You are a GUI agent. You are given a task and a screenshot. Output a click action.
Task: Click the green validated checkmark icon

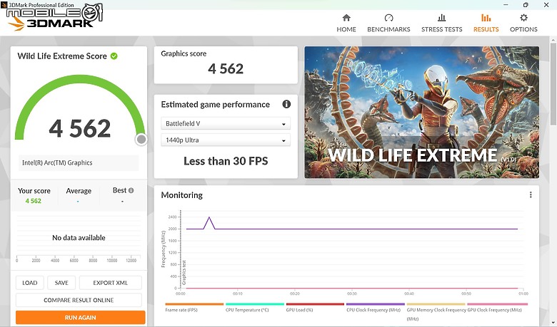pyautogui.click(x=114, y=56)
